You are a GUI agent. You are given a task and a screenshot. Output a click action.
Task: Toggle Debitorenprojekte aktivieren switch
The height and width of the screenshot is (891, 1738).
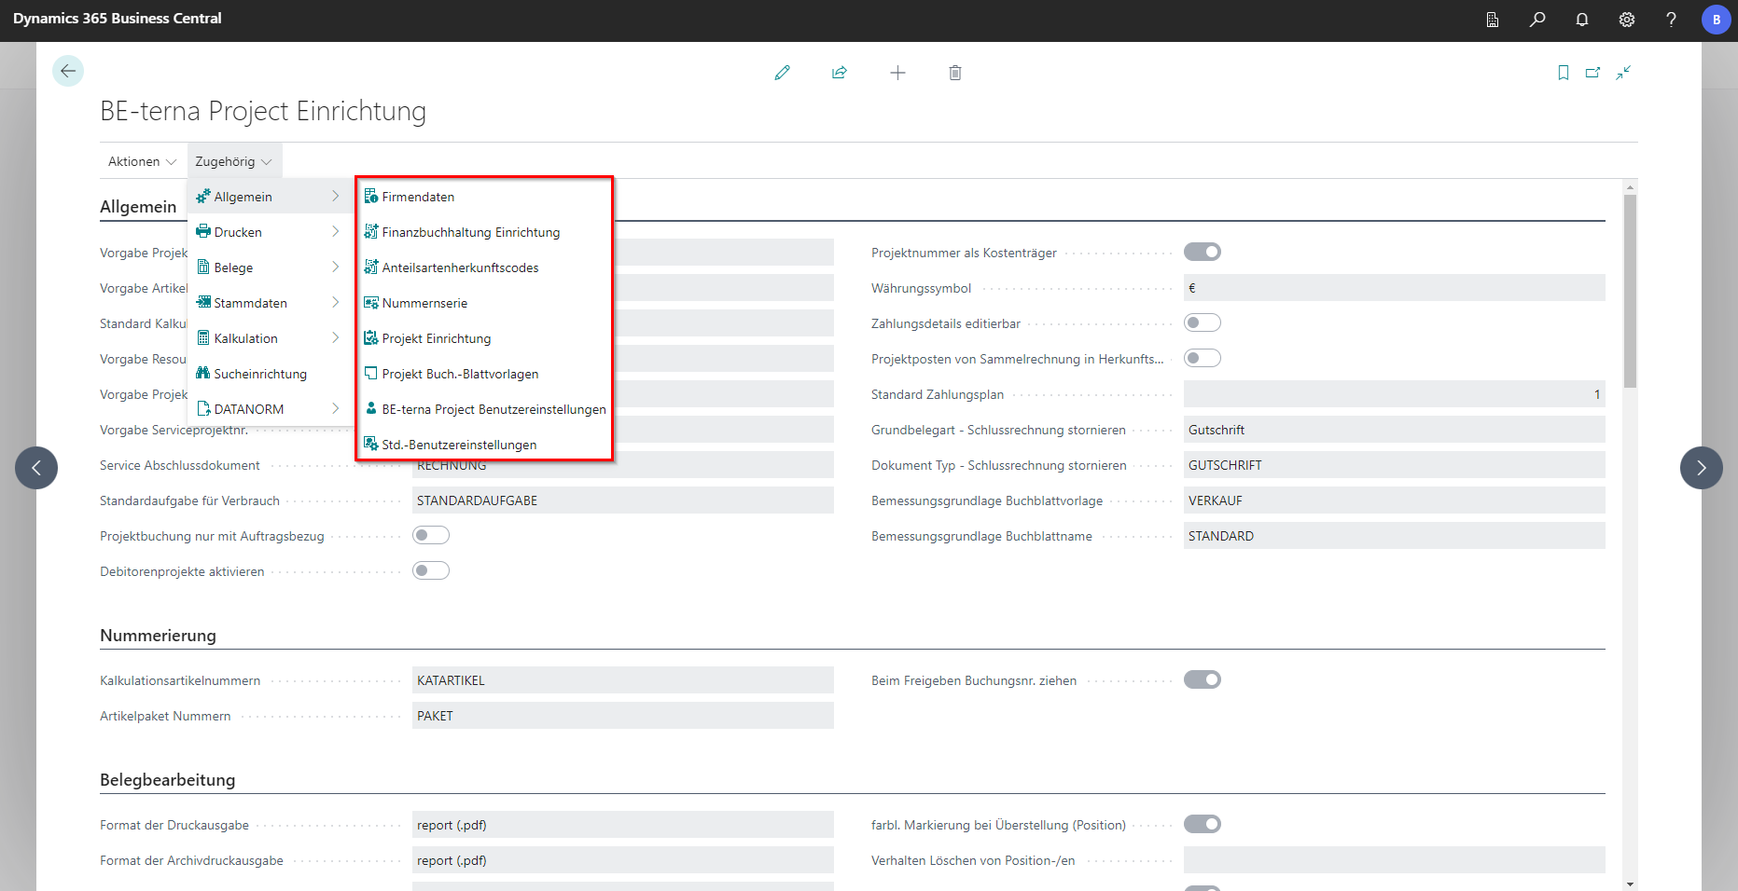pyautogui.click(x=430, y=571)
